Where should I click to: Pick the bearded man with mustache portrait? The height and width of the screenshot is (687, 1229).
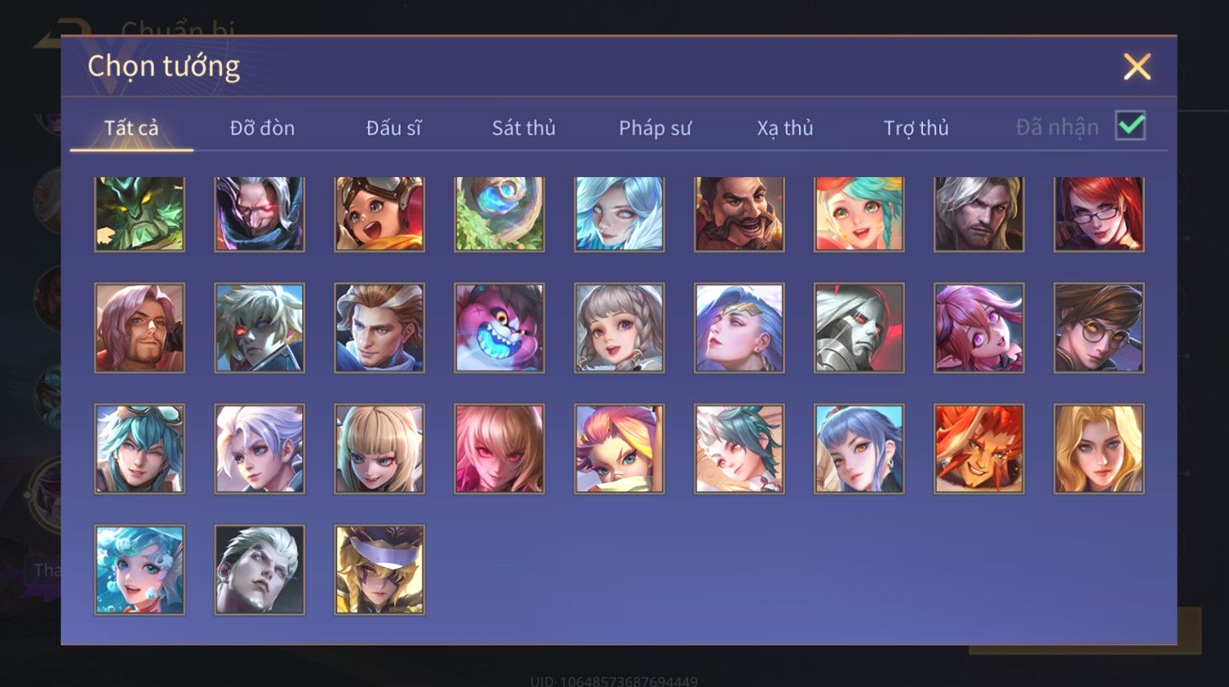(x=739, y=214)
